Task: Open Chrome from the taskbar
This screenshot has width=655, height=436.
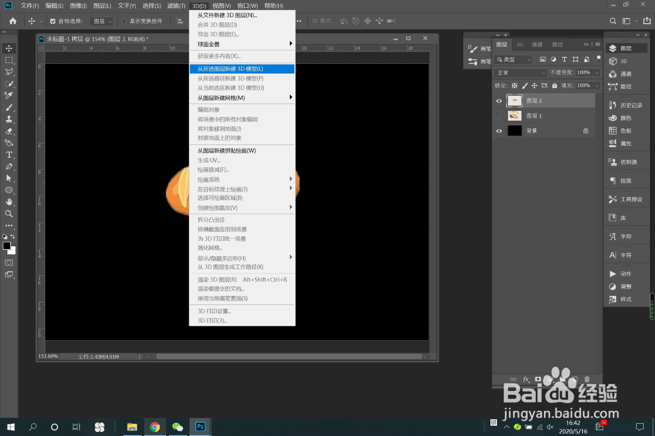Action: (155, 427)
